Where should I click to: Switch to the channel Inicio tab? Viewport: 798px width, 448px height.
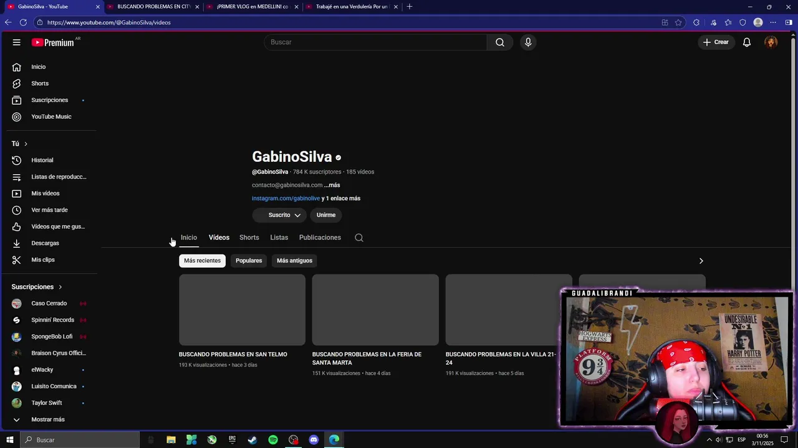tap(189, 238)
